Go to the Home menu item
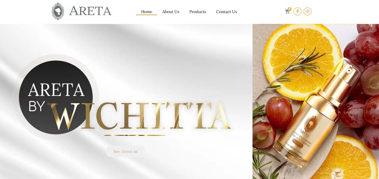Screen dimensions: 379x179 coord(147,12)
